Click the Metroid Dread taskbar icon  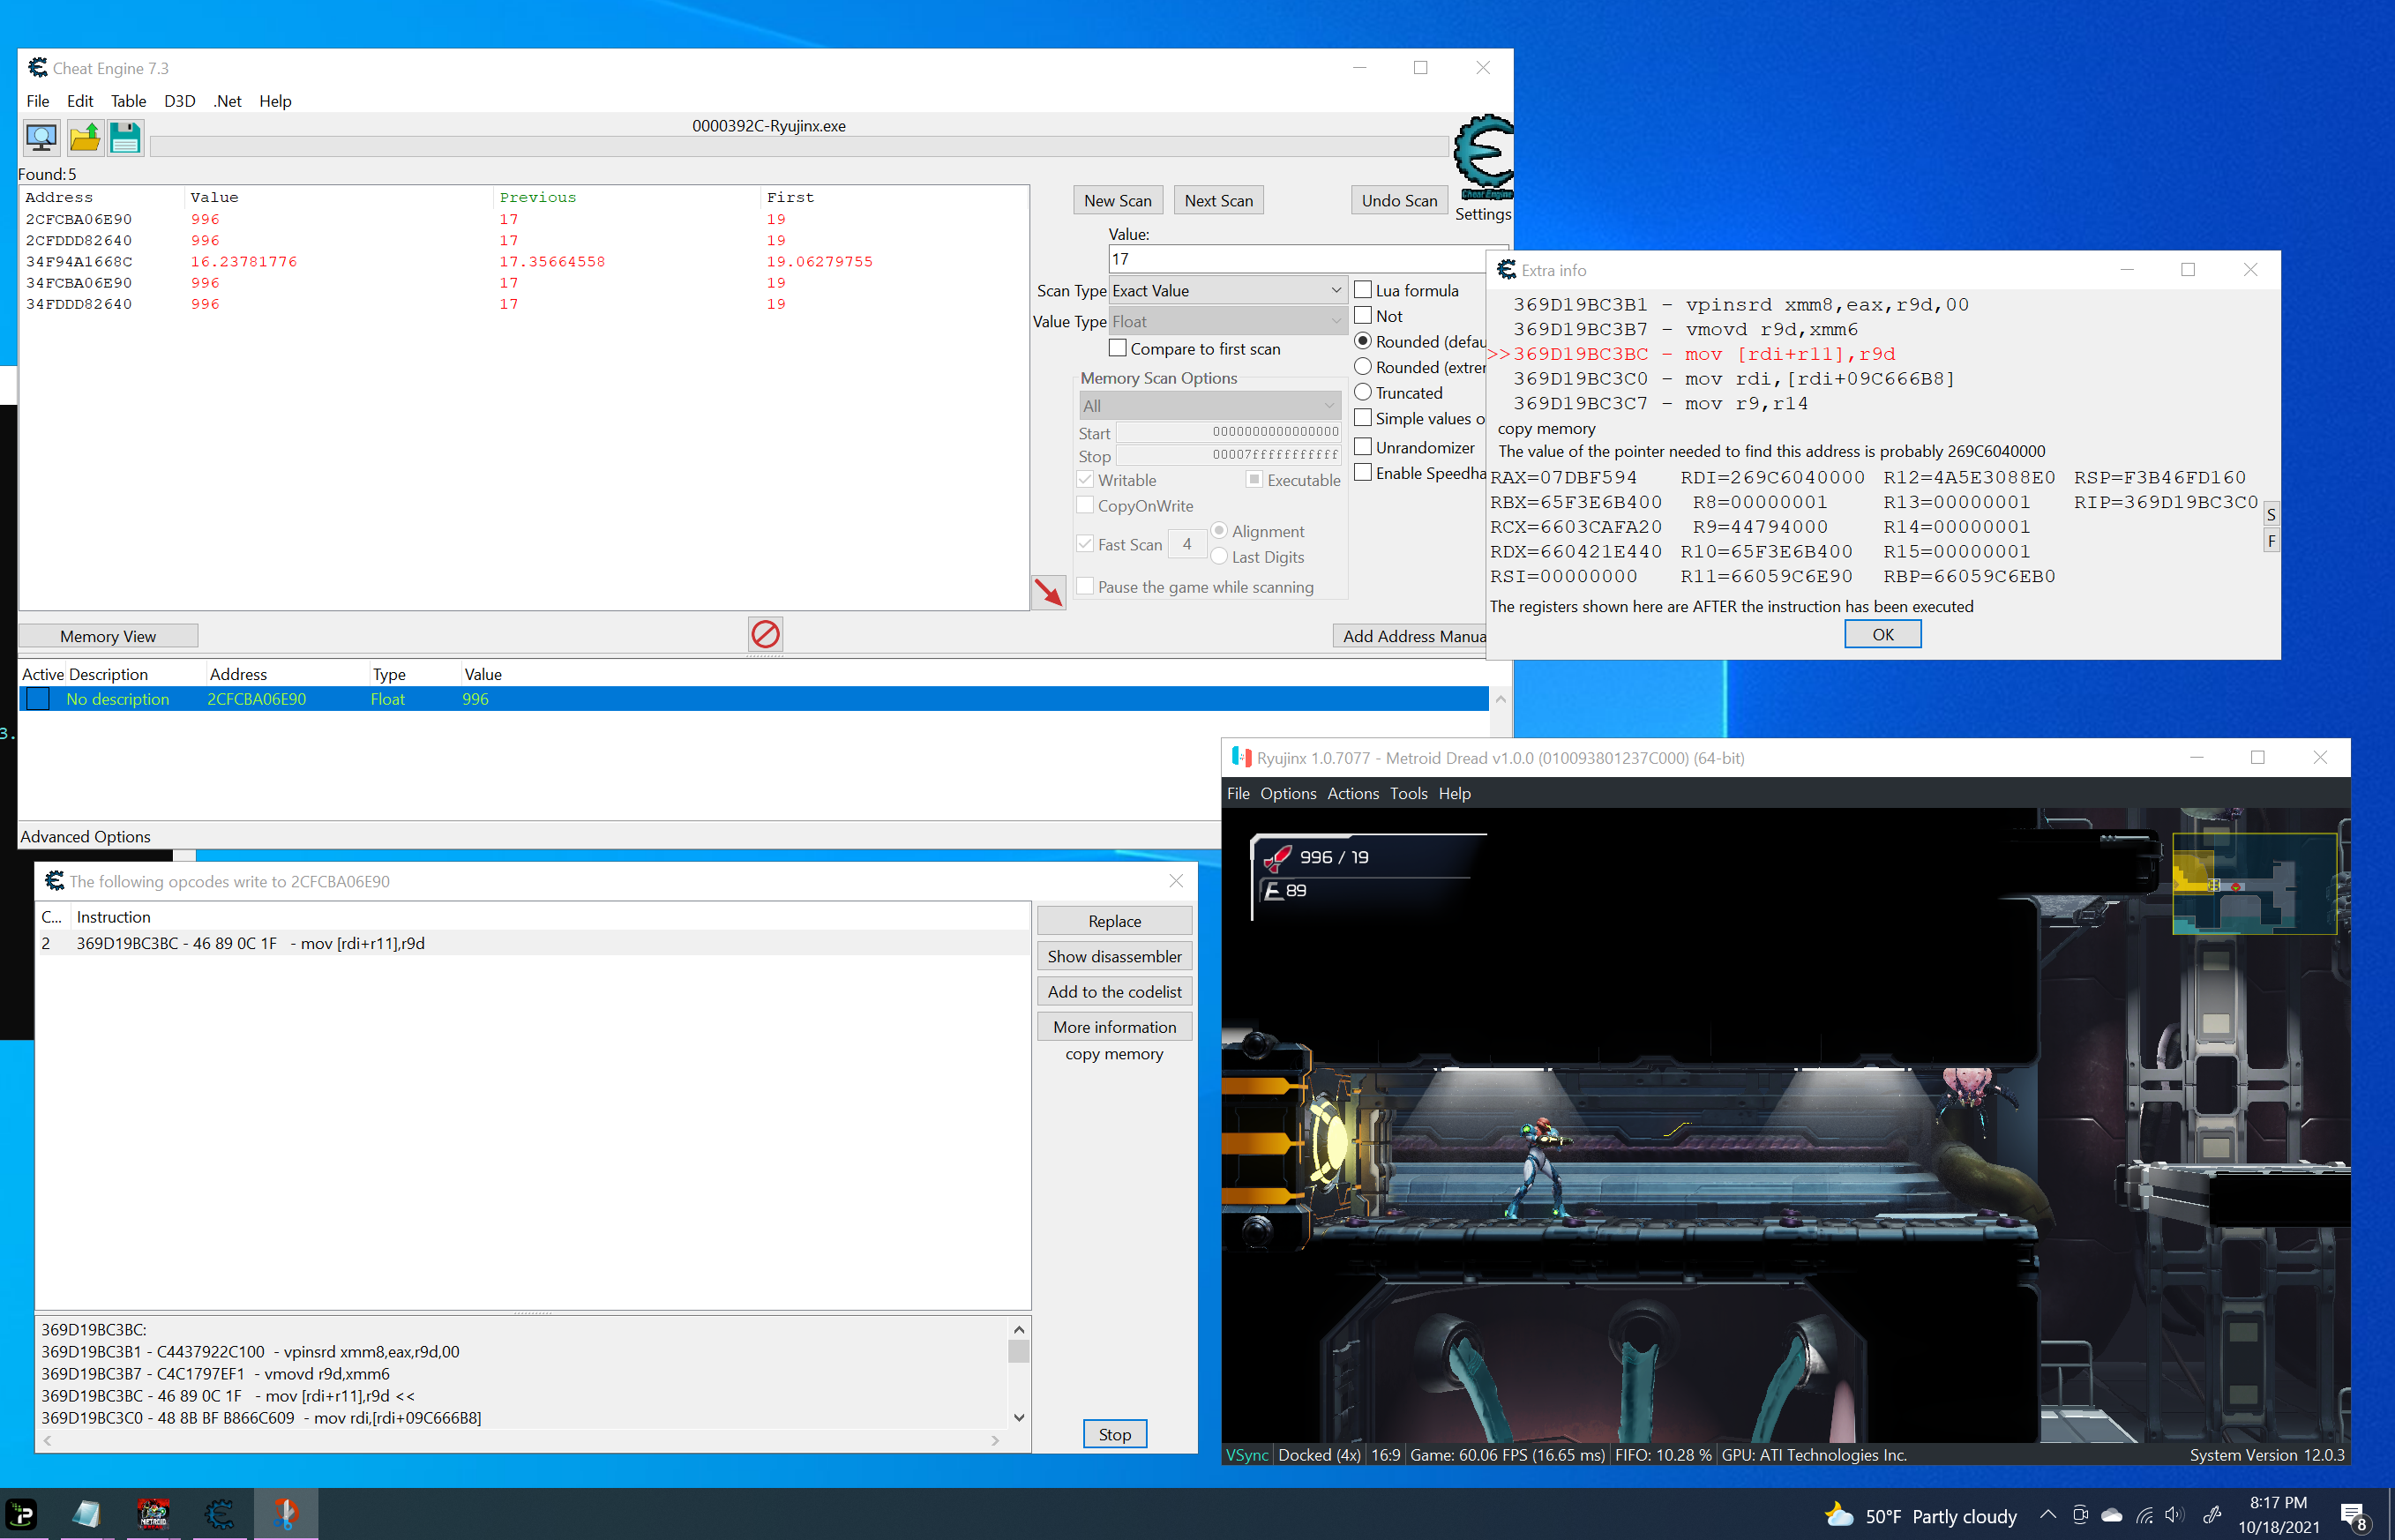[153, 1514]
